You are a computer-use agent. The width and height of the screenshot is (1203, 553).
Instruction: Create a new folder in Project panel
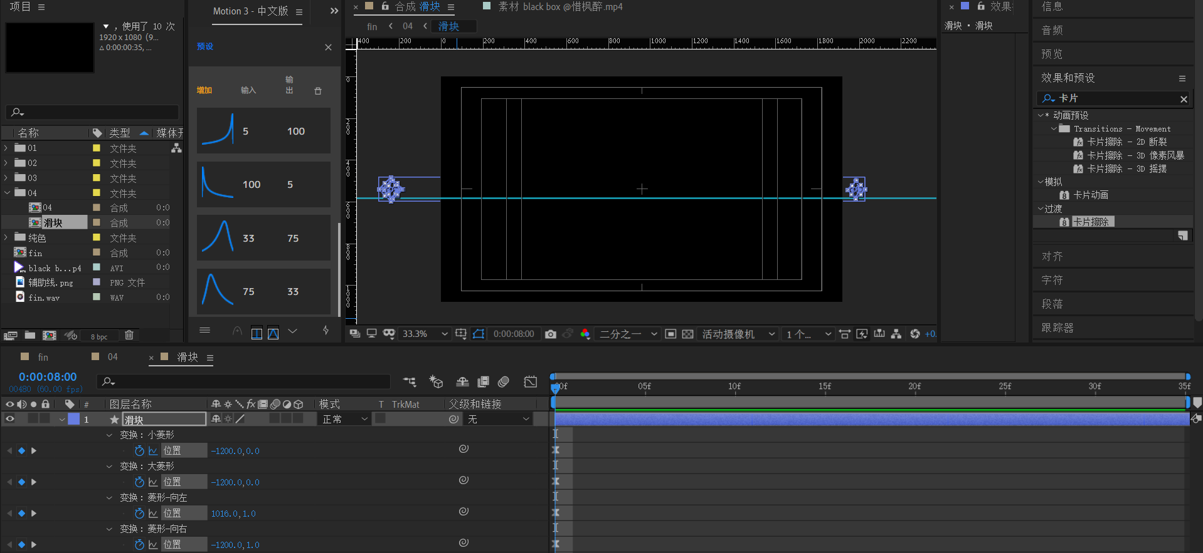(29, 336)
